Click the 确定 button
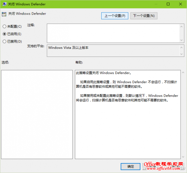Screen dimensions: 187x173 (x=131, y=166)
